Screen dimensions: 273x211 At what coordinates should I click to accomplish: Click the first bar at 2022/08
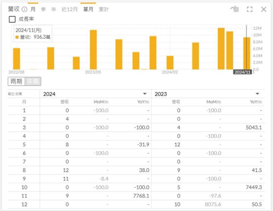(x=16, y=59)
